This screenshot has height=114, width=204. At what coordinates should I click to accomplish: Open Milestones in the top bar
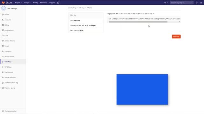point(43,3)
